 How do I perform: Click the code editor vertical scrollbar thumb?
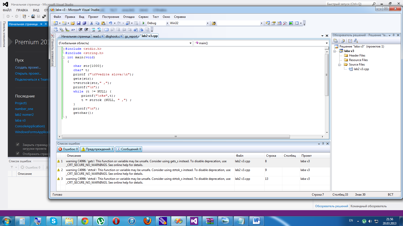point(327,75)
